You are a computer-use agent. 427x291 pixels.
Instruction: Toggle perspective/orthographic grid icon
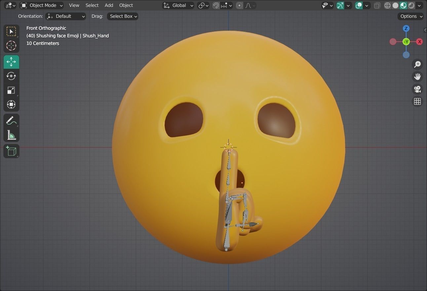point(417,101)
